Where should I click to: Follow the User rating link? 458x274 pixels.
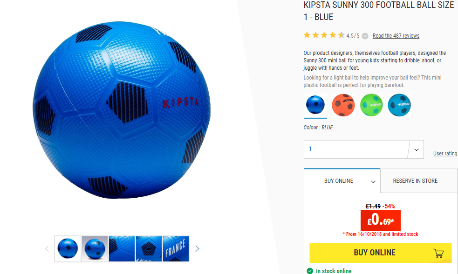[445, 154]
